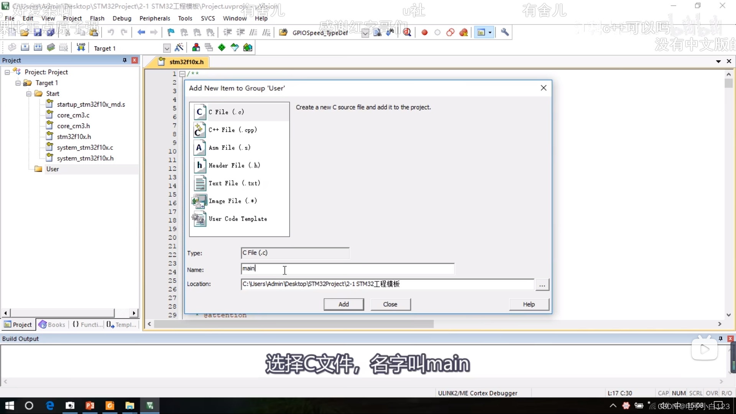Viewport: 736px width, 414px height.
Task: Open the Peripherals menu
Action: pyautogui.click(x=155, y=18)
